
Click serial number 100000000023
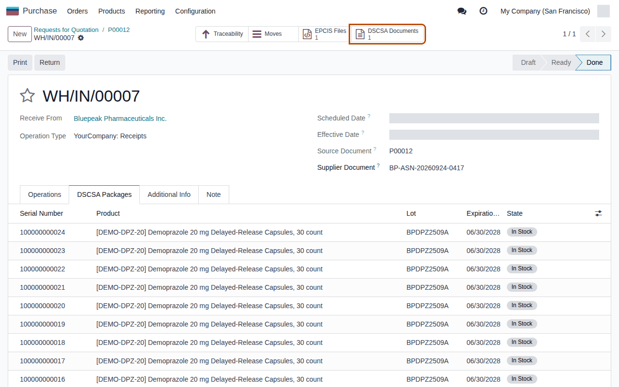coord(43,251)
